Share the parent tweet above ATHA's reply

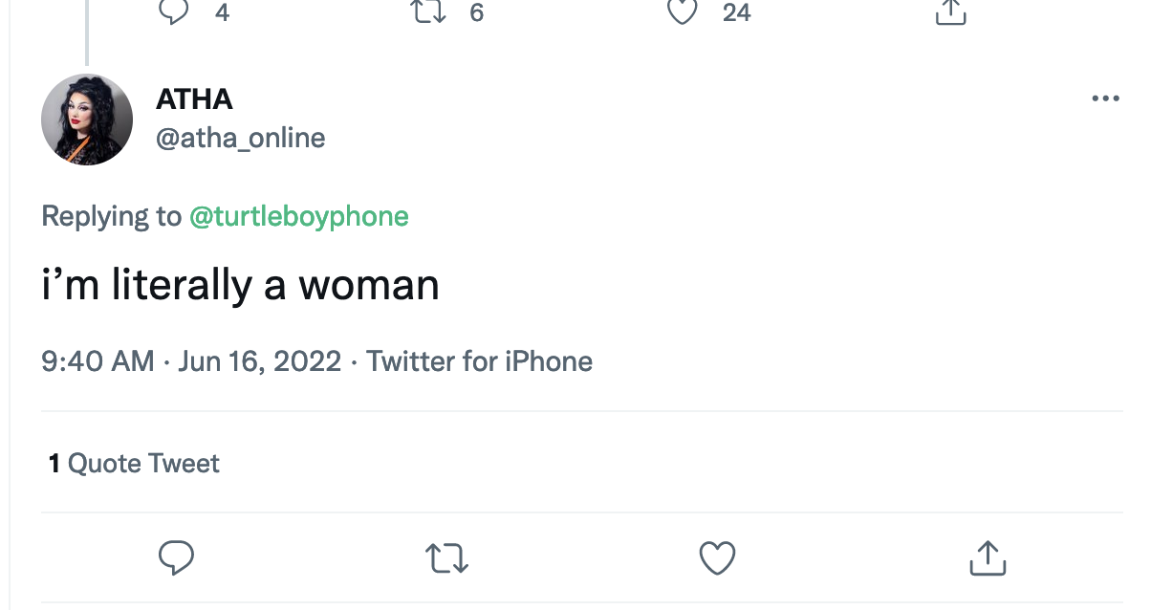coord(949,11)
